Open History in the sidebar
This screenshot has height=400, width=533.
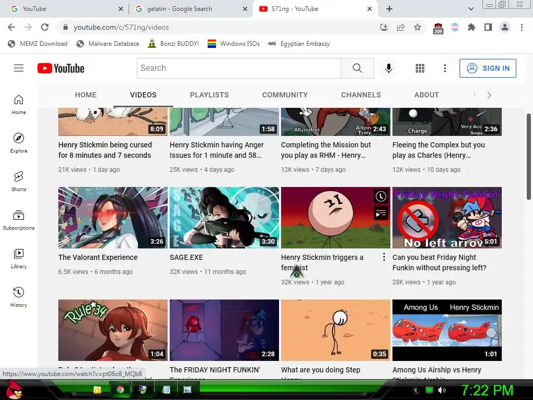[x=19, y=297]
